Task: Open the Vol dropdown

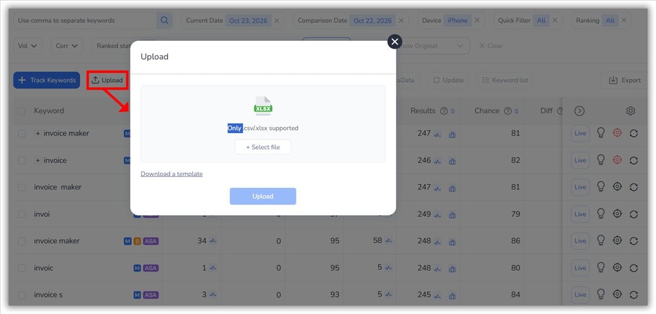Action: tap(28, 46)
